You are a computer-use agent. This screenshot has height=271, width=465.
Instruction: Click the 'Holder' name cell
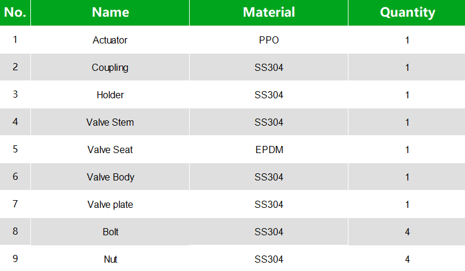click(110, 95)
